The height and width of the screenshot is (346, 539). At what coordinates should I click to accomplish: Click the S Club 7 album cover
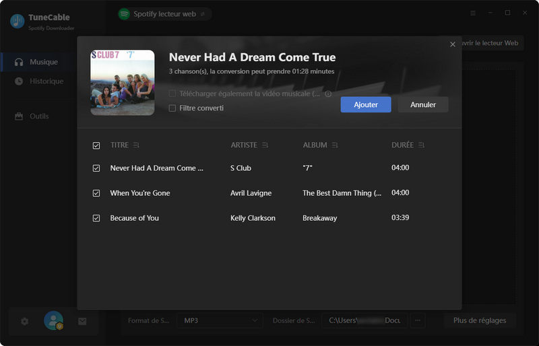(123, 83)
